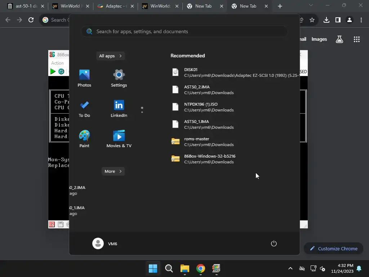Go back in Chrome
Viewport: 369px width, 277px height.
[8, 20]
